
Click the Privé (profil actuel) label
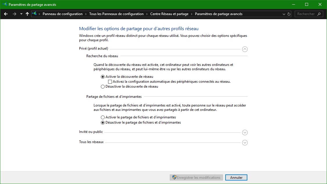tap(93, 48)
